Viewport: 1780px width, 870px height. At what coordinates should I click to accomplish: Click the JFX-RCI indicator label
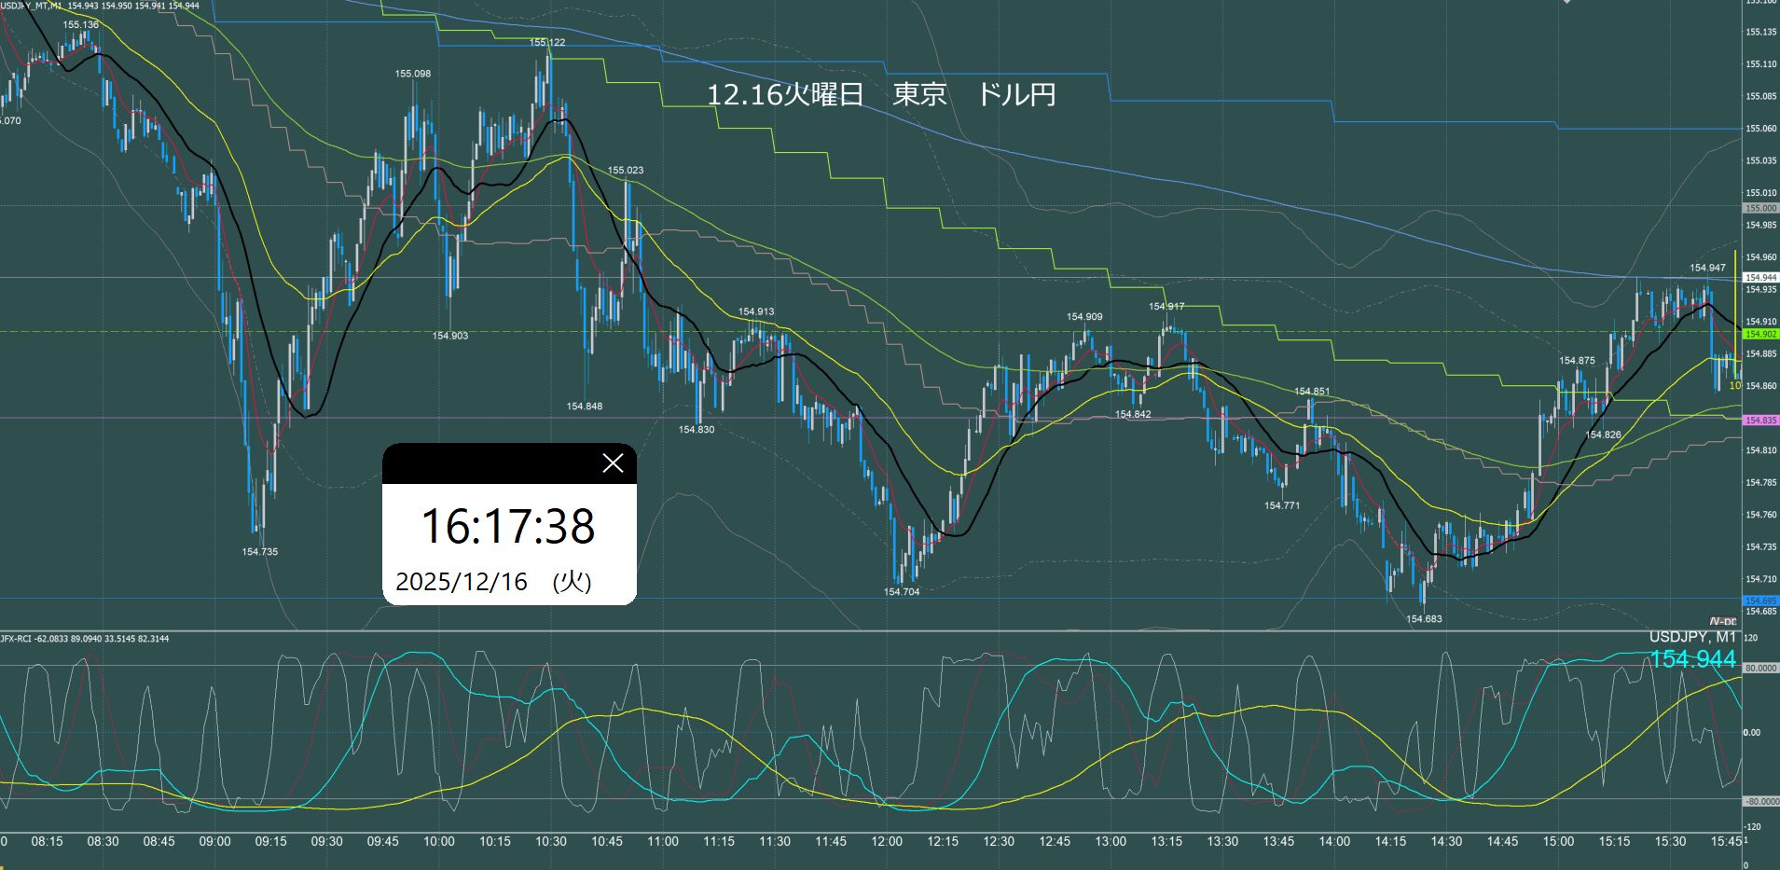(19, 639)
